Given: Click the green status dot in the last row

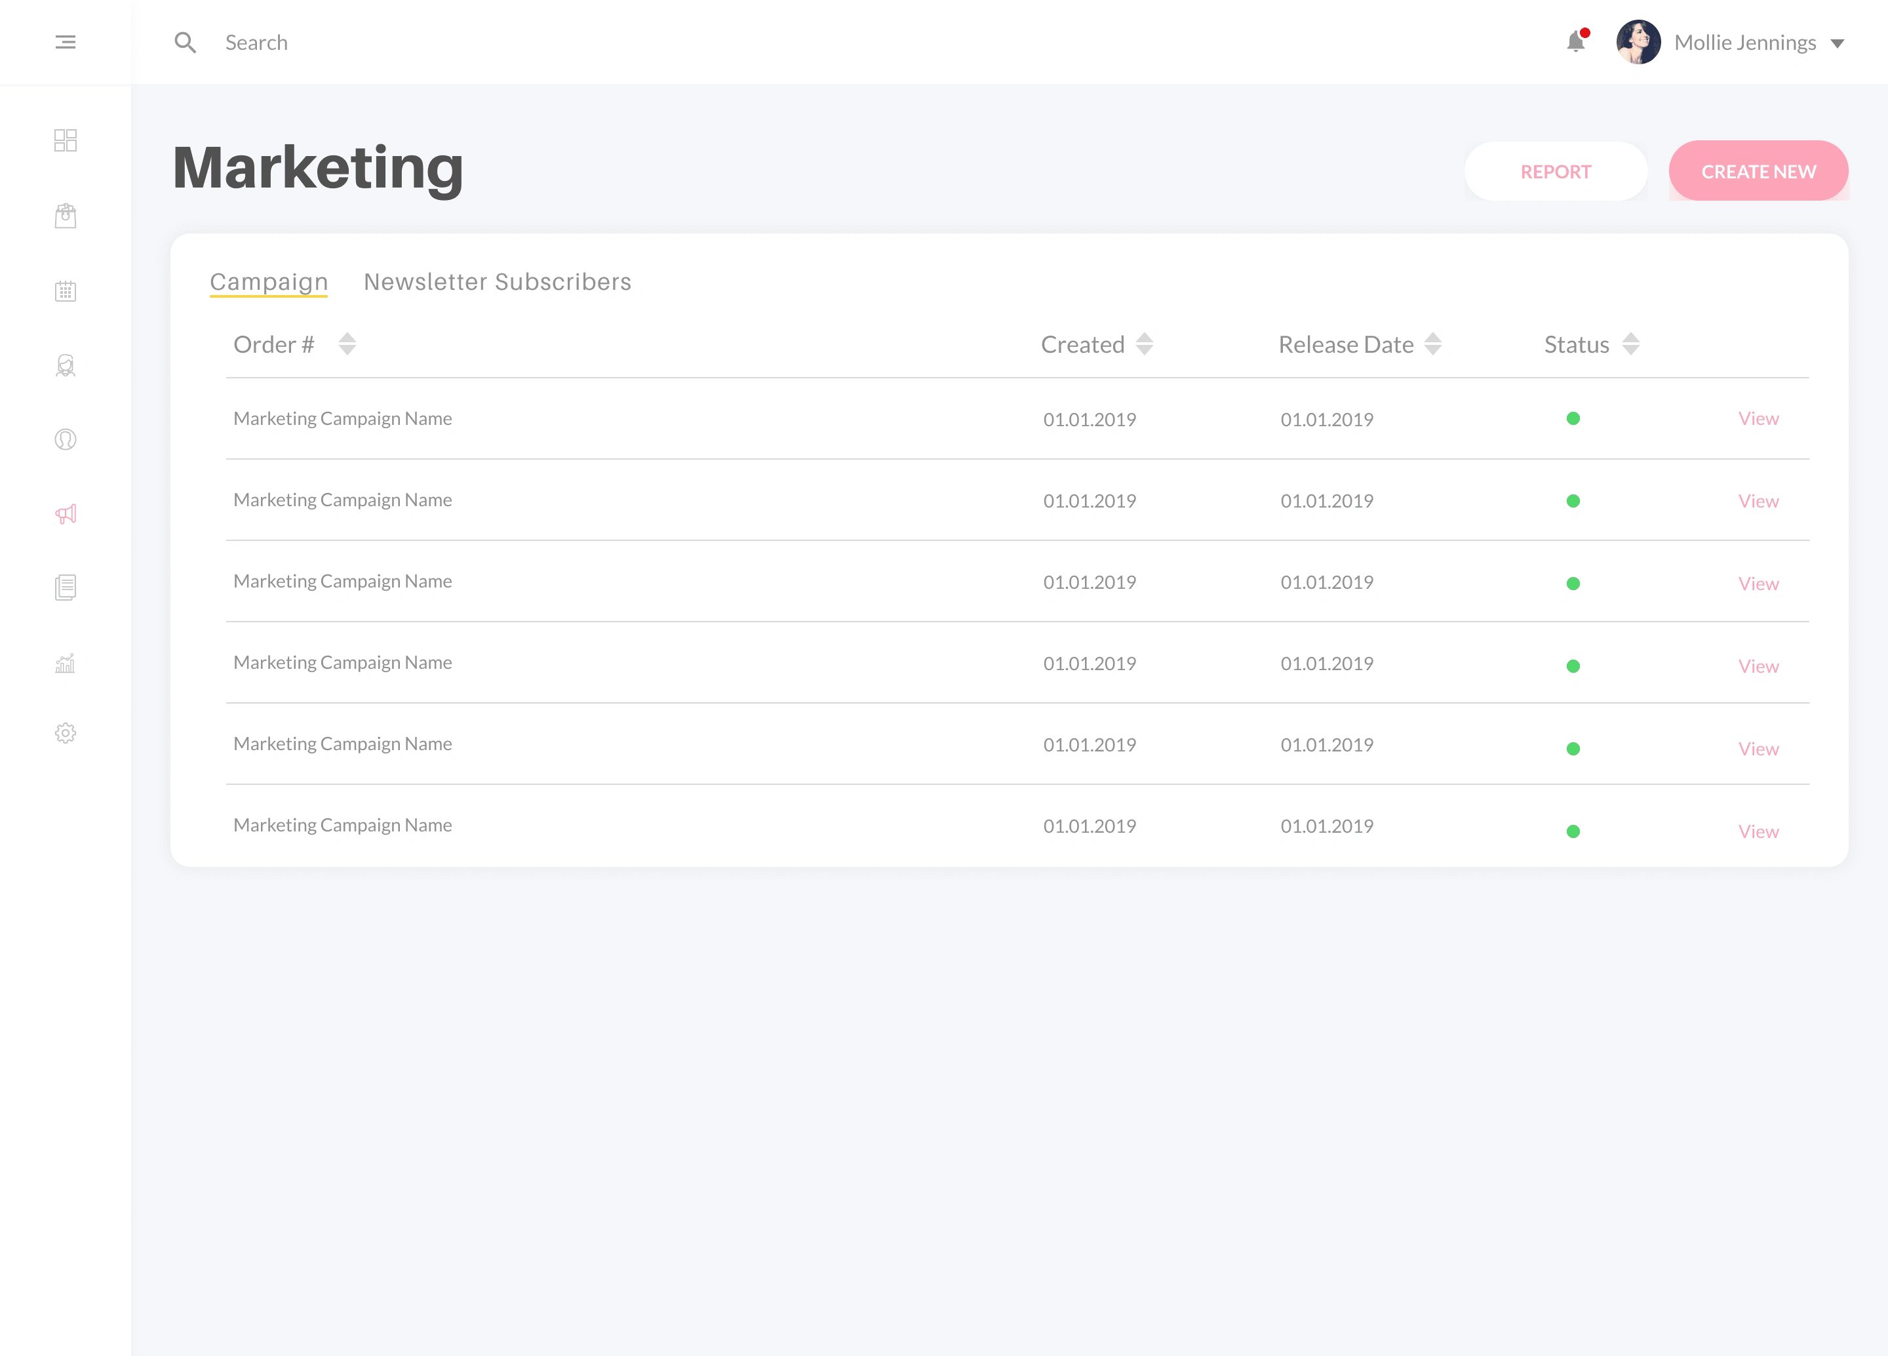Looking at the screenshot, I should (x=1573, y=831).
